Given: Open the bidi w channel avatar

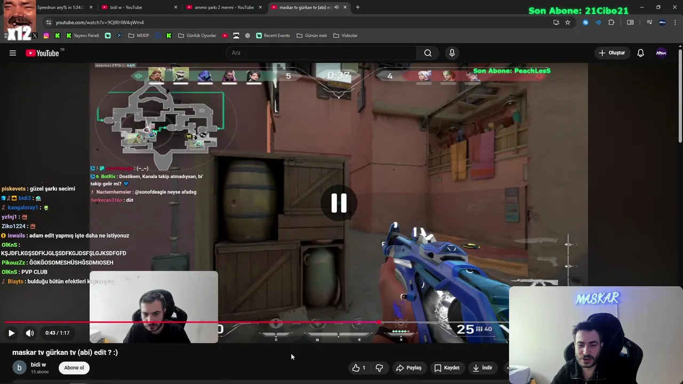Looking at the screenshot, I should pyautogui.click(x=19, y=367).
